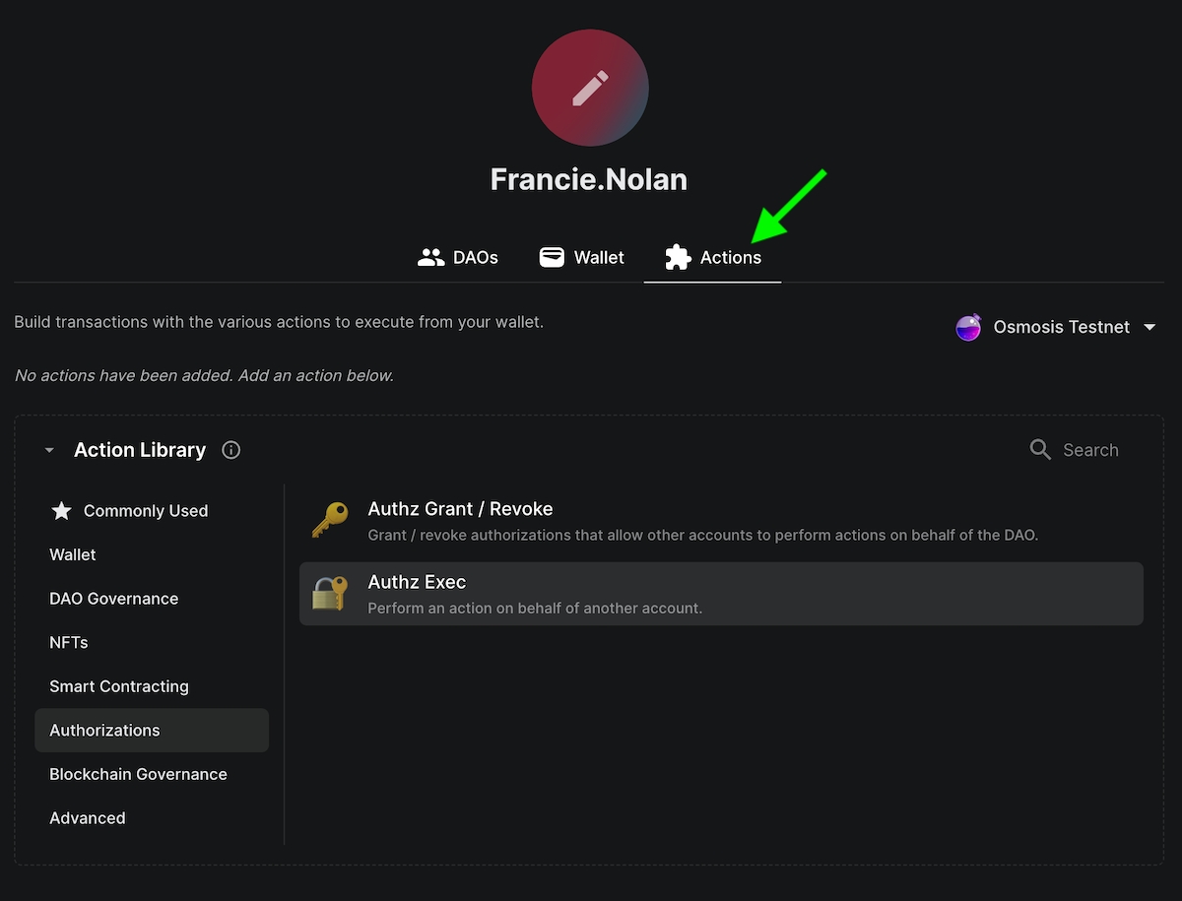This screenshot has height=901, width=1182.
Task: Select the Authz Grant / Revoke action
Action: [x=460, y=509]
